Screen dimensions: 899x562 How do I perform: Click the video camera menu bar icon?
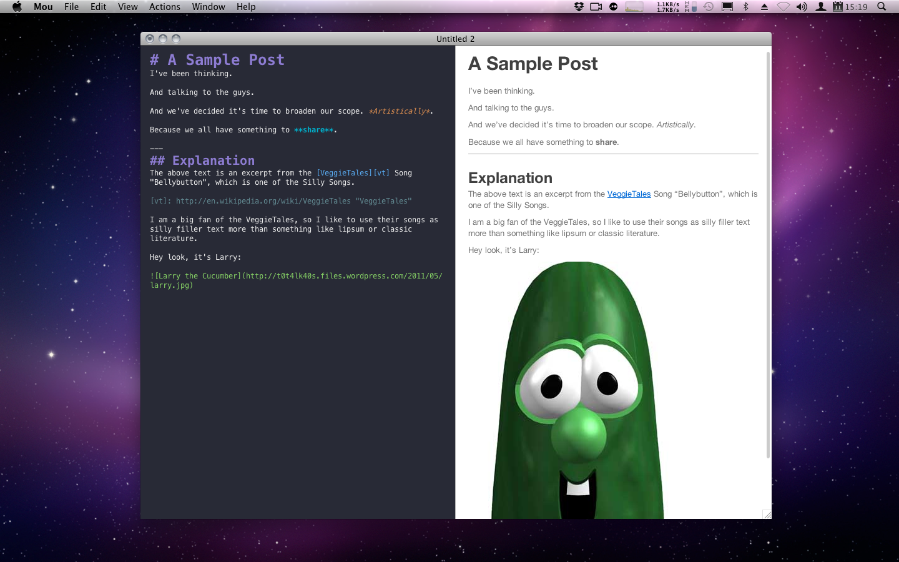click(596, 7)
